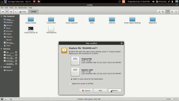Open the View menu
Screen dimensions: 179x101
coord(11,8)
